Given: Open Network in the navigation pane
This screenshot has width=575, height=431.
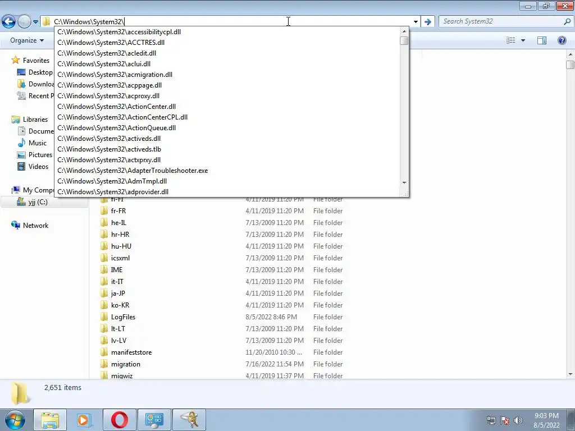Looking at the screenshot, I should [30, 226].
